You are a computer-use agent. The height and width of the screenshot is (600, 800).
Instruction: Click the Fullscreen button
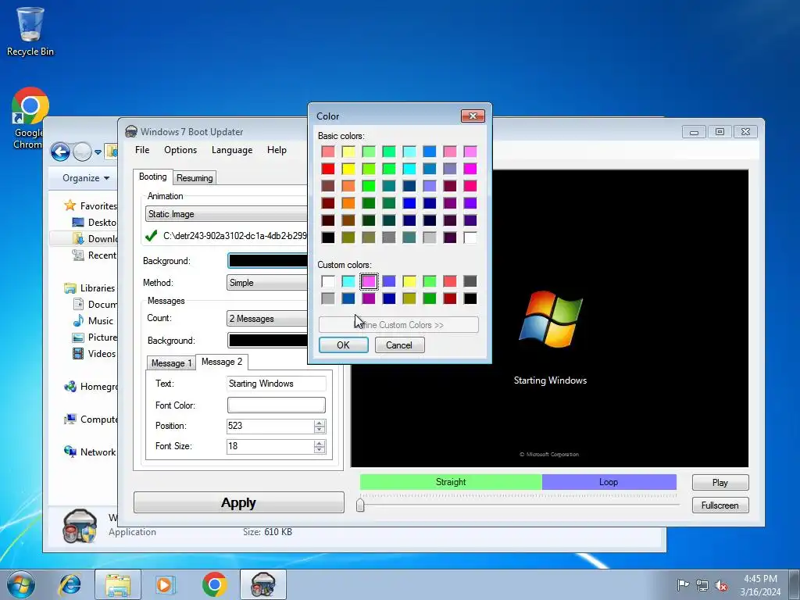coord(720,505)
